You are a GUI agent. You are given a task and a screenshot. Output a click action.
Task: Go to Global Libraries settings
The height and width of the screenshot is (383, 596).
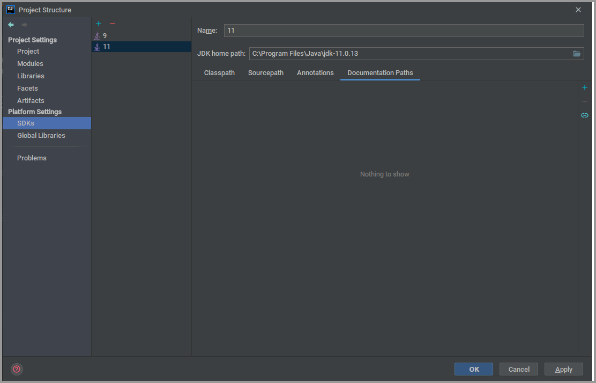(41, 136)
